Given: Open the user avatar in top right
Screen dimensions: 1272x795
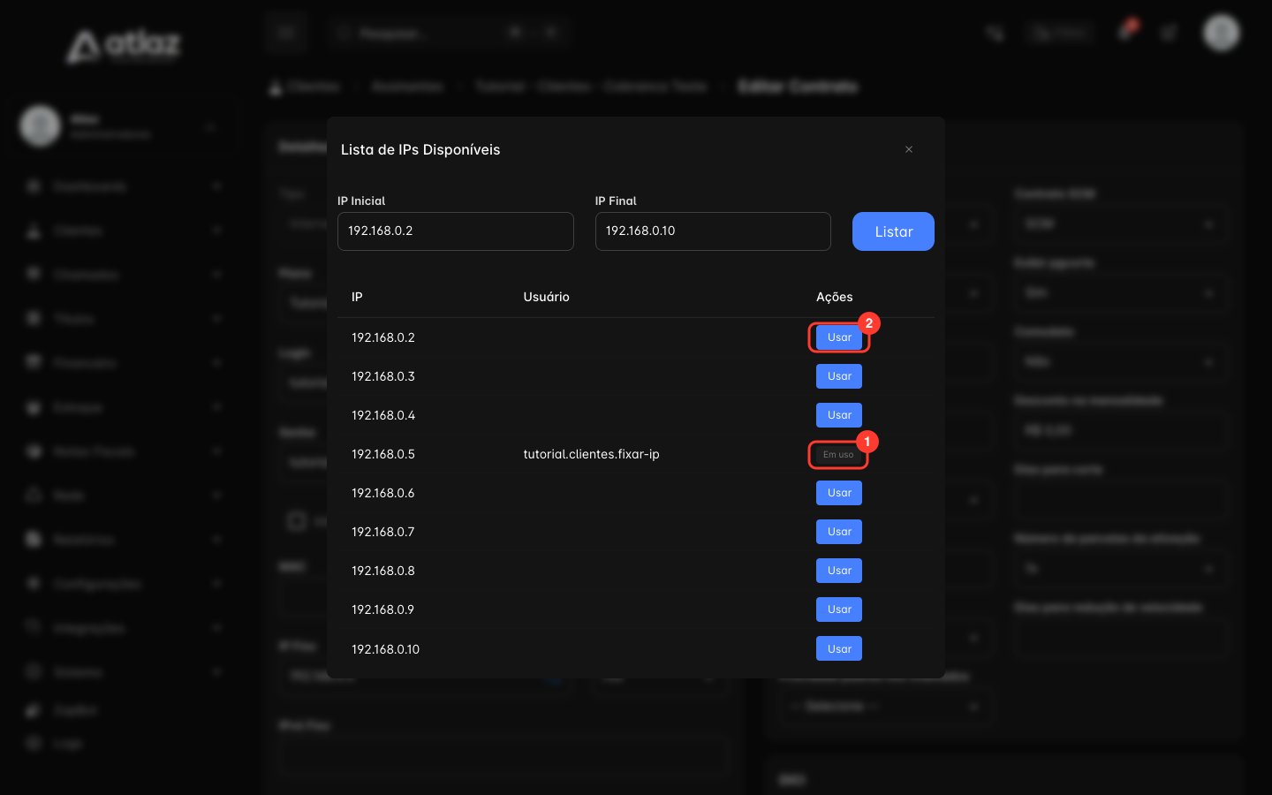Looking at the screenshot, I should tap(1222, 34).
